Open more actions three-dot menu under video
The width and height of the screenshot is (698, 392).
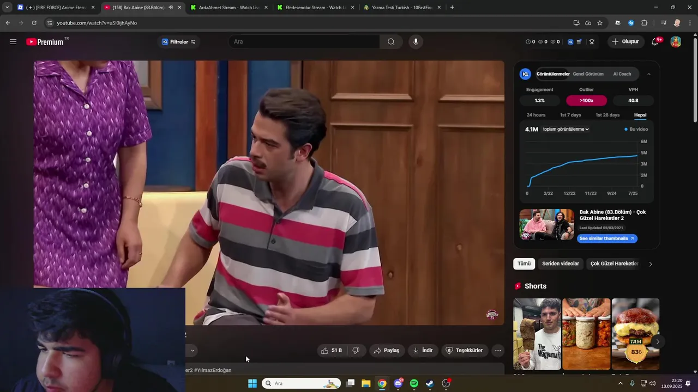point(498,351)
